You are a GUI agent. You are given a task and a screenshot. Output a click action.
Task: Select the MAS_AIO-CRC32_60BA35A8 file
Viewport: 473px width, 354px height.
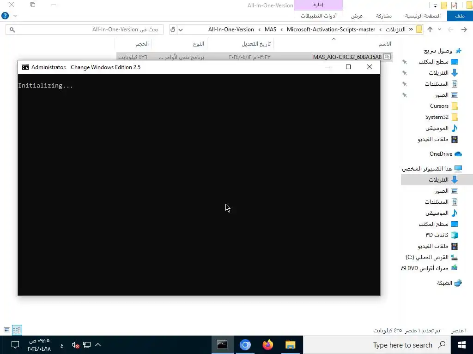click(347, 57)
